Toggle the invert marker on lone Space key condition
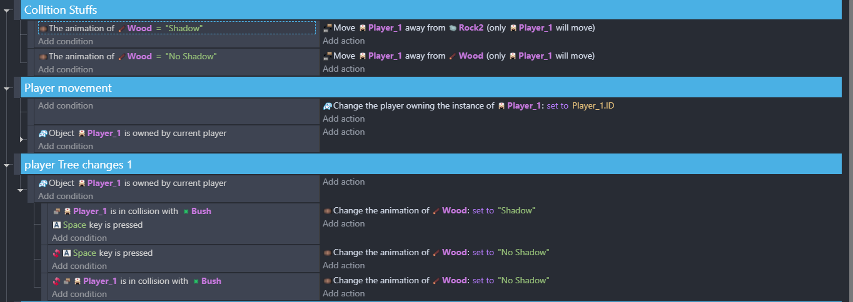This screenshot has width=853, height=302. tap(56, 253)
